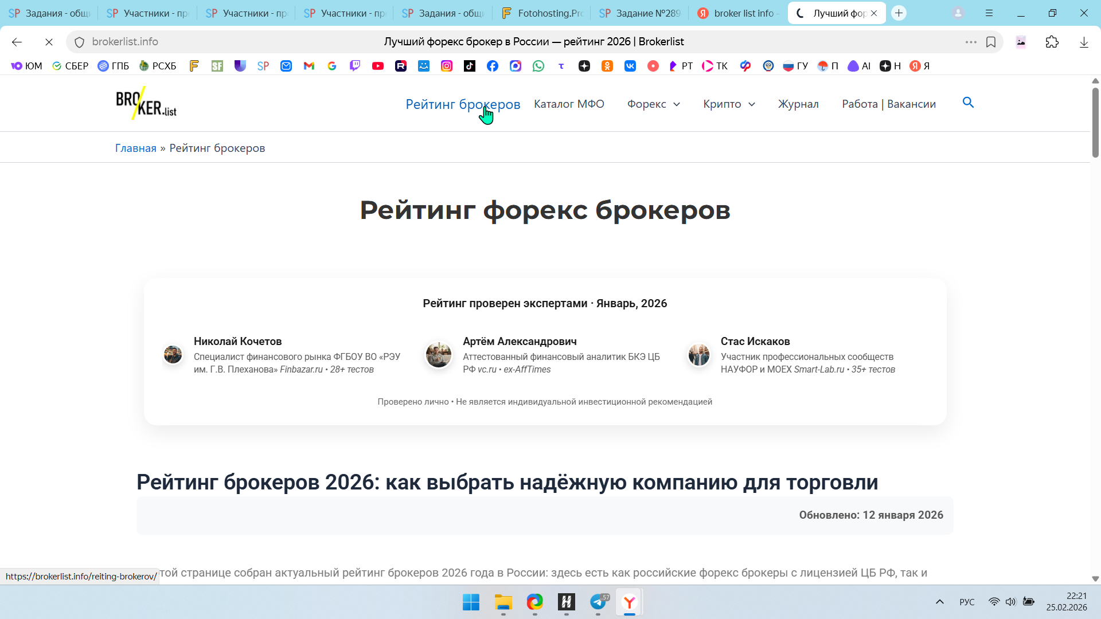The height and width of the screenshot is (619, 1101).
Task: Open the Каталог МФО menu item
Action: tap(569, 104)
